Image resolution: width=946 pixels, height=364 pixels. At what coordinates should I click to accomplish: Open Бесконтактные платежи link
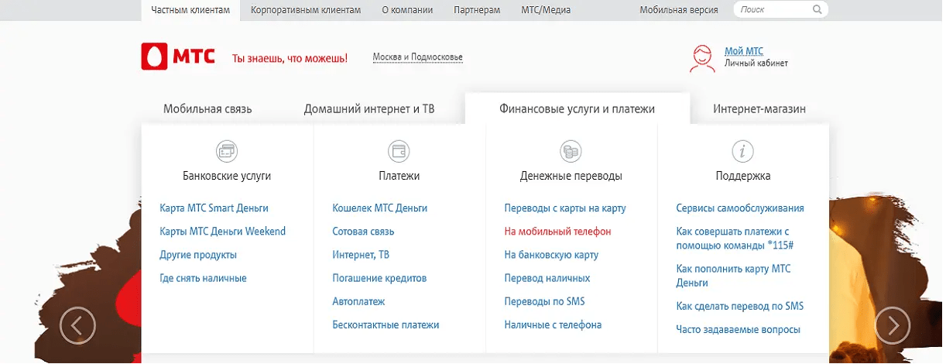[x=386, y=325]
